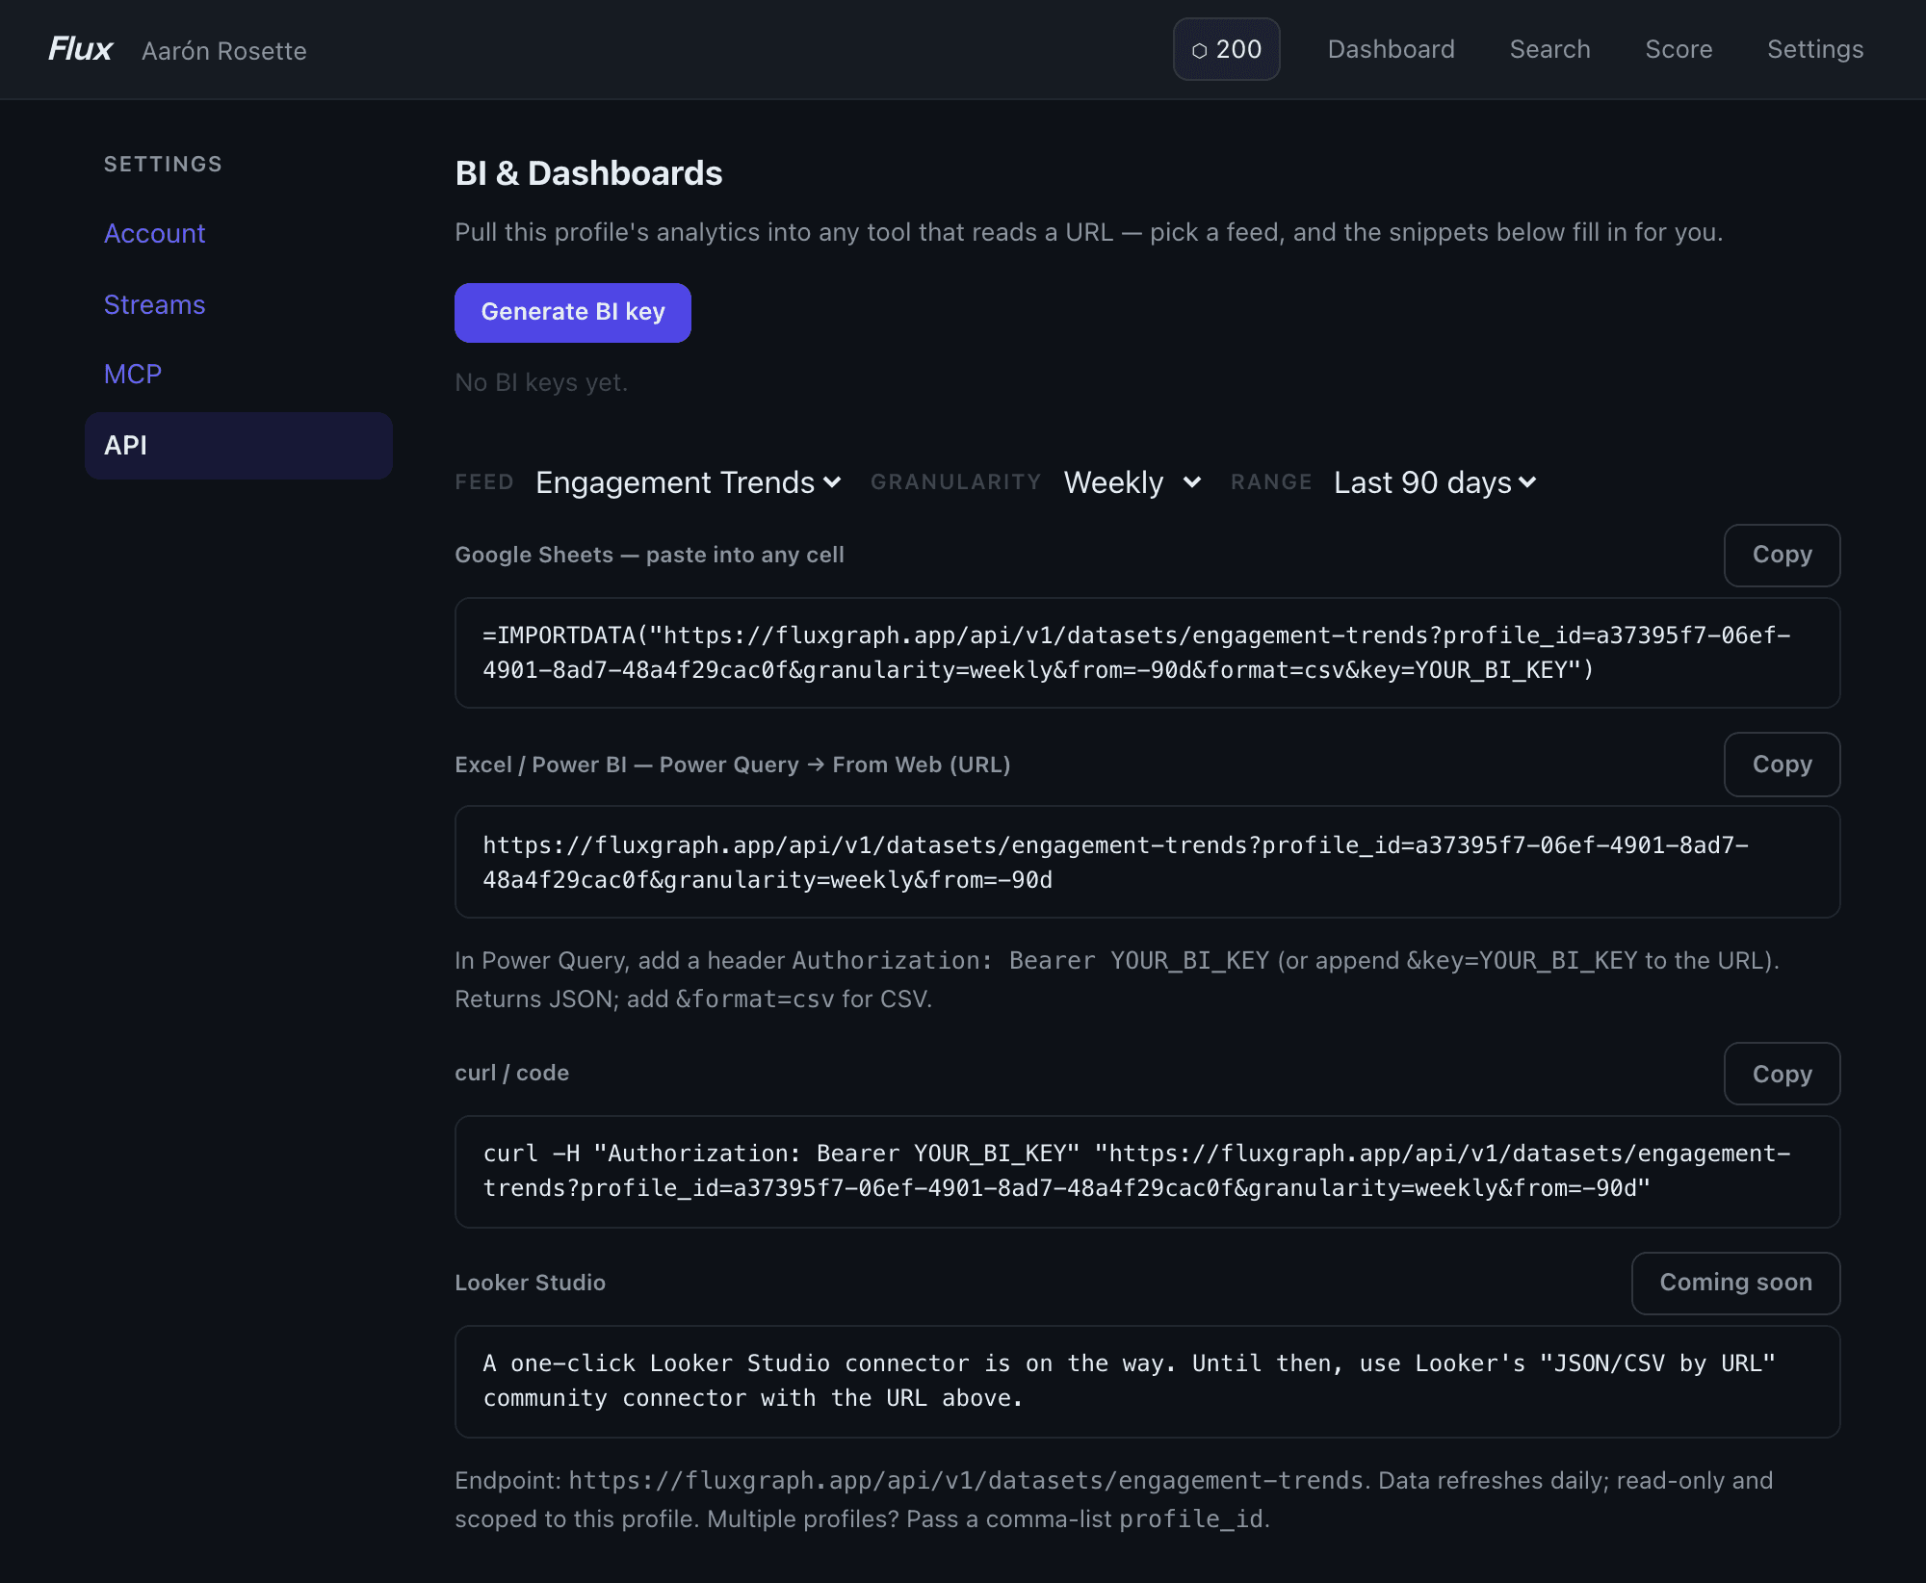
Task: Copy the Google Sheets snippet
Action: (1782, 555)
